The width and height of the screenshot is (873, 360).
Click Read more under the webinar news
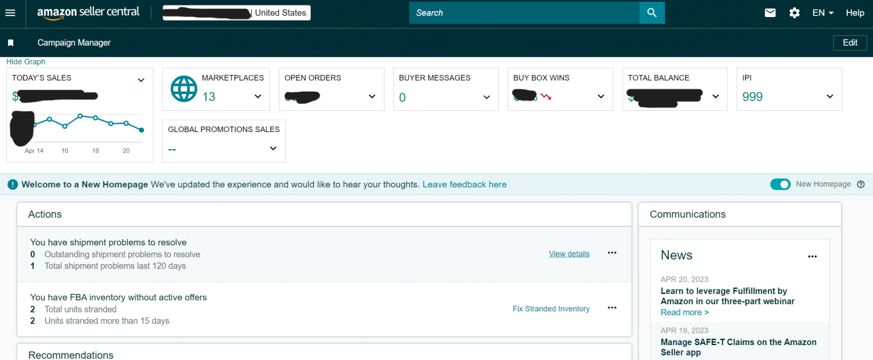(x=685, y=313)
